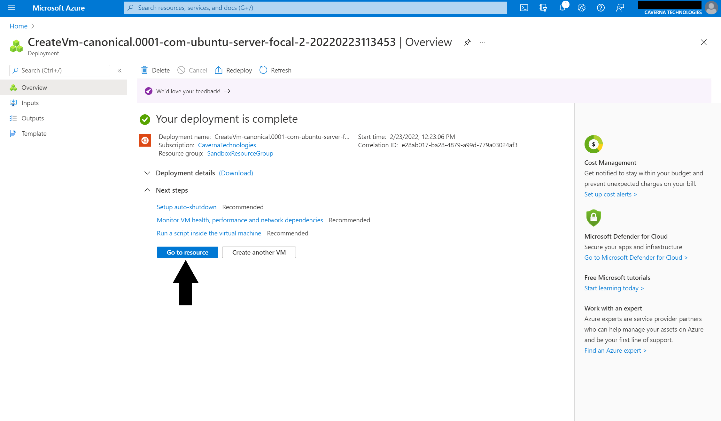This screenshot has width=721, height=421.
Task: Collapse the Next steps section
Action: [147, 190]
